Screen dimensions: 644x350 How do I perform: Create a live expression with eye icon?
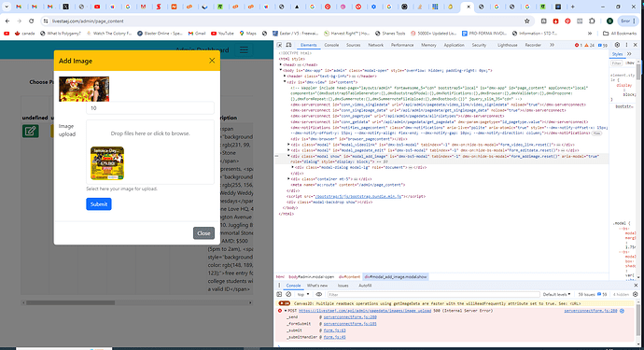click(318, 294)
